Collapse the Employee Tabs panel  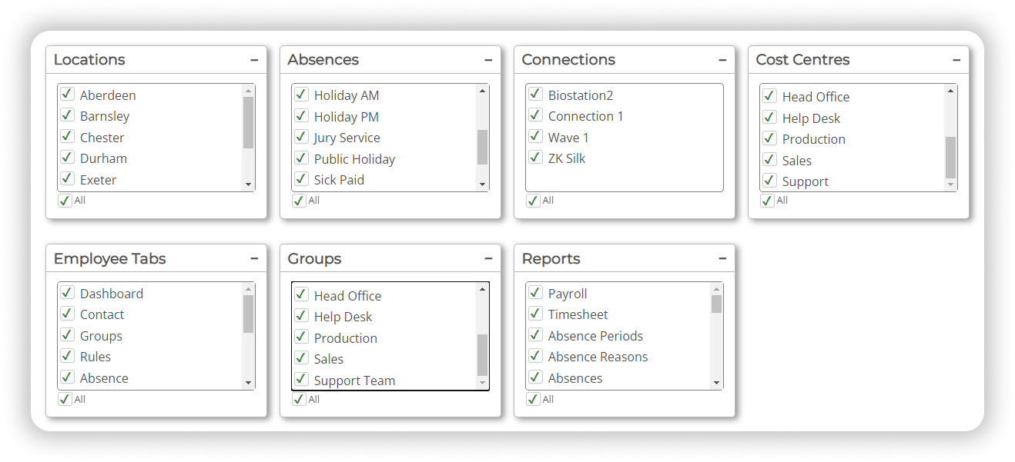254,258
